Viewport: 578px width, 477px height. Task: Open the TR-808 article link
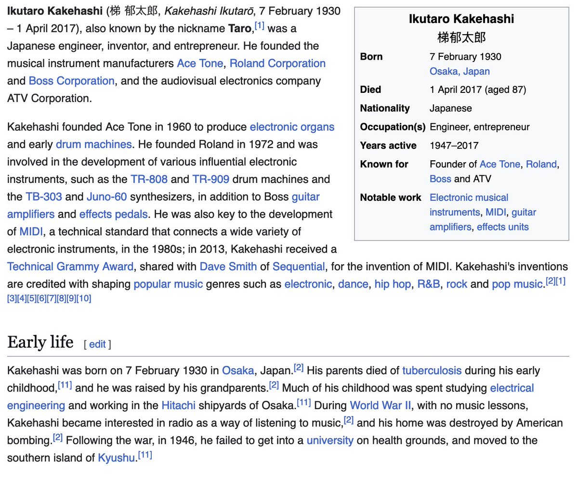click(x=149, y=180)
